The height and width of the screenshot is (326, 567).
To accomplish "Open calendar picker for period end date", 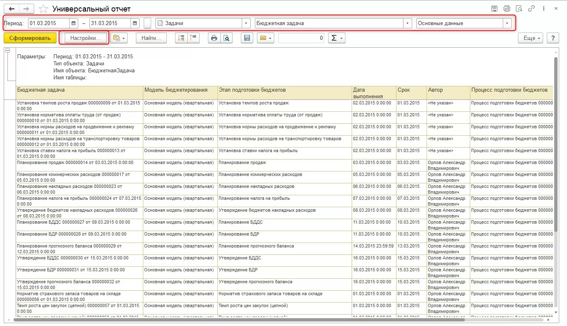I will point(135,23).
